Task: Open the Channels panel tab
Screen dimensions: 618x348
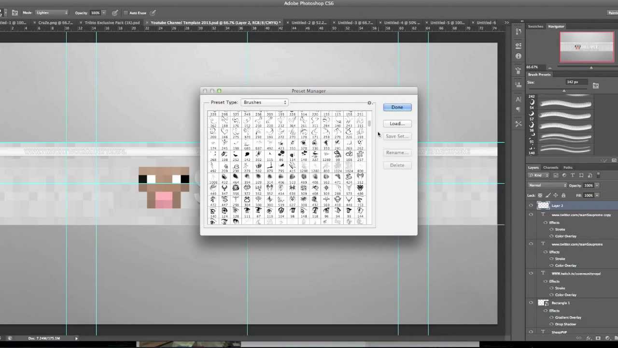Action: point(550,167)
